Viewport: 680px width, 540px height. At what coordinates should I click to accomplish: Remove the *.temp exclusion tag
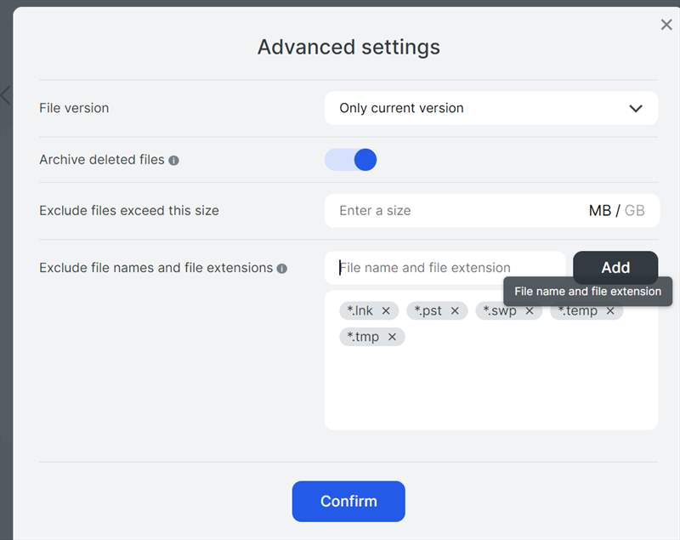610,311
